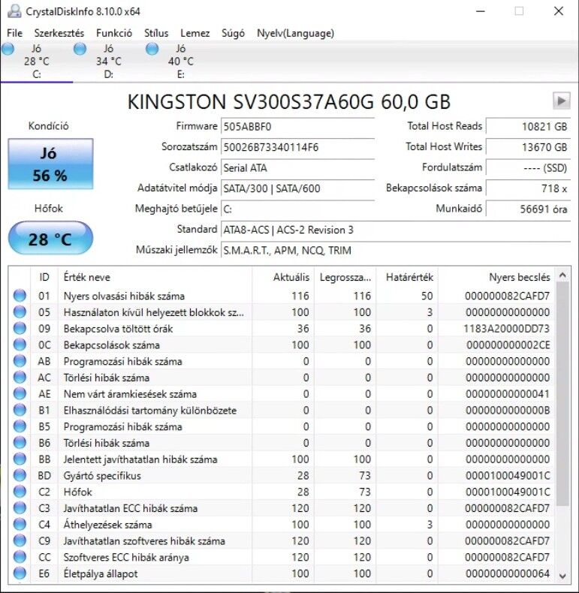Click the status icon for attribute BD

[x=20, y=475]
